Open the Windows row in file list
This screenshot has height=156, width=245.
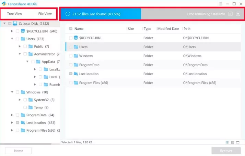pyautogui.click(x=153, y=56)
